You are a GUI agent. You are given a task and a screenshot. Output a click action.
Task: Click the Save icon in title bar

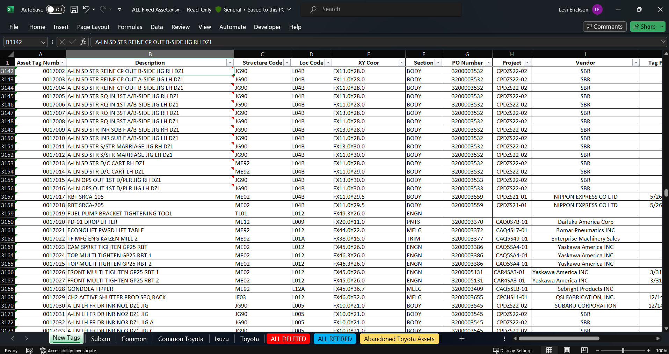tap(74, 9)
